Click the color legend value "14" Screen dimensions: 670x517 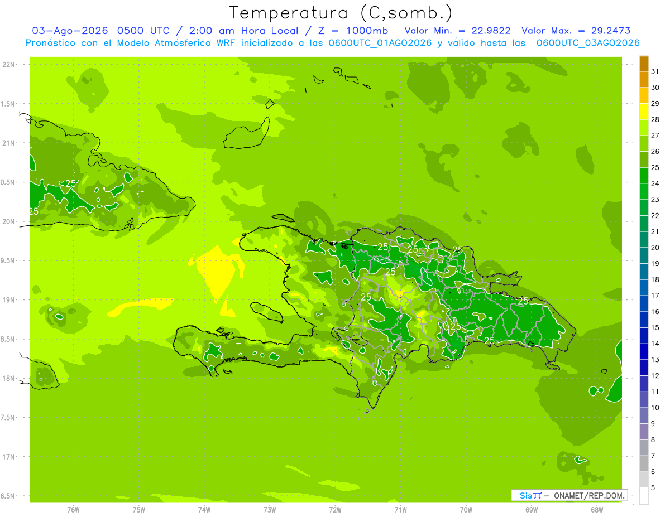[655, 344]
